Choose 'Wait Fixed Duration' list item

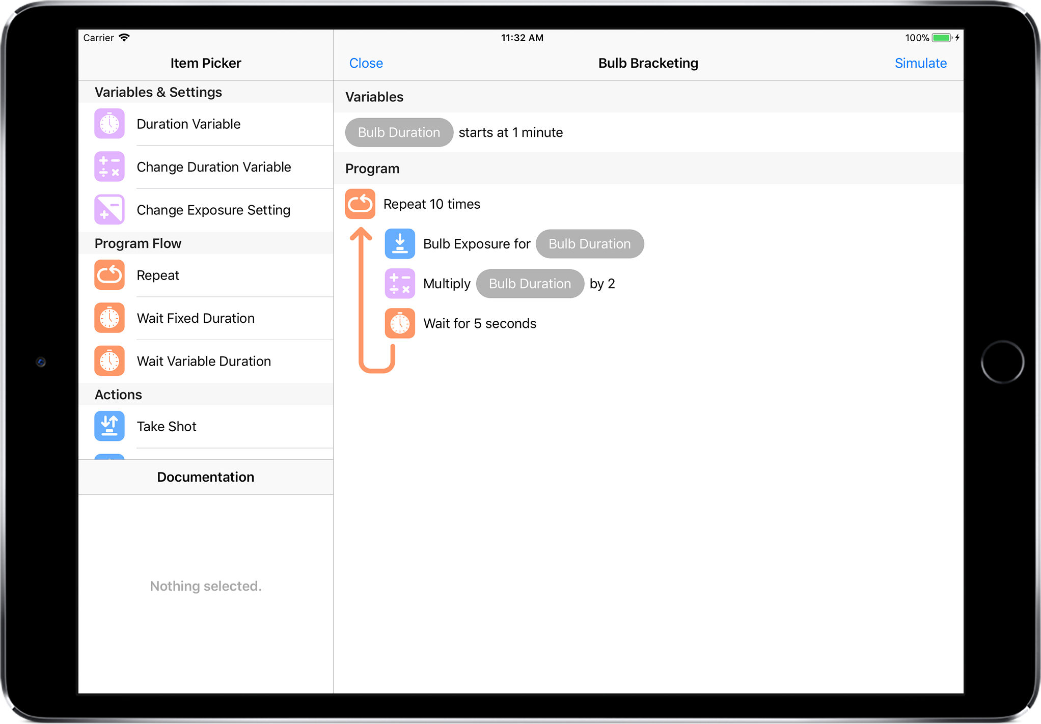(206, 318)
